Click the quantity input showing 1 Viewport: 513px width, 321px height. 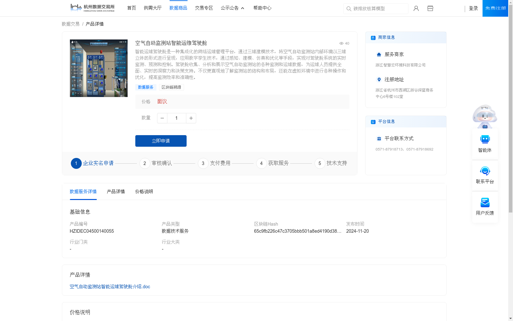pos(176,118)
